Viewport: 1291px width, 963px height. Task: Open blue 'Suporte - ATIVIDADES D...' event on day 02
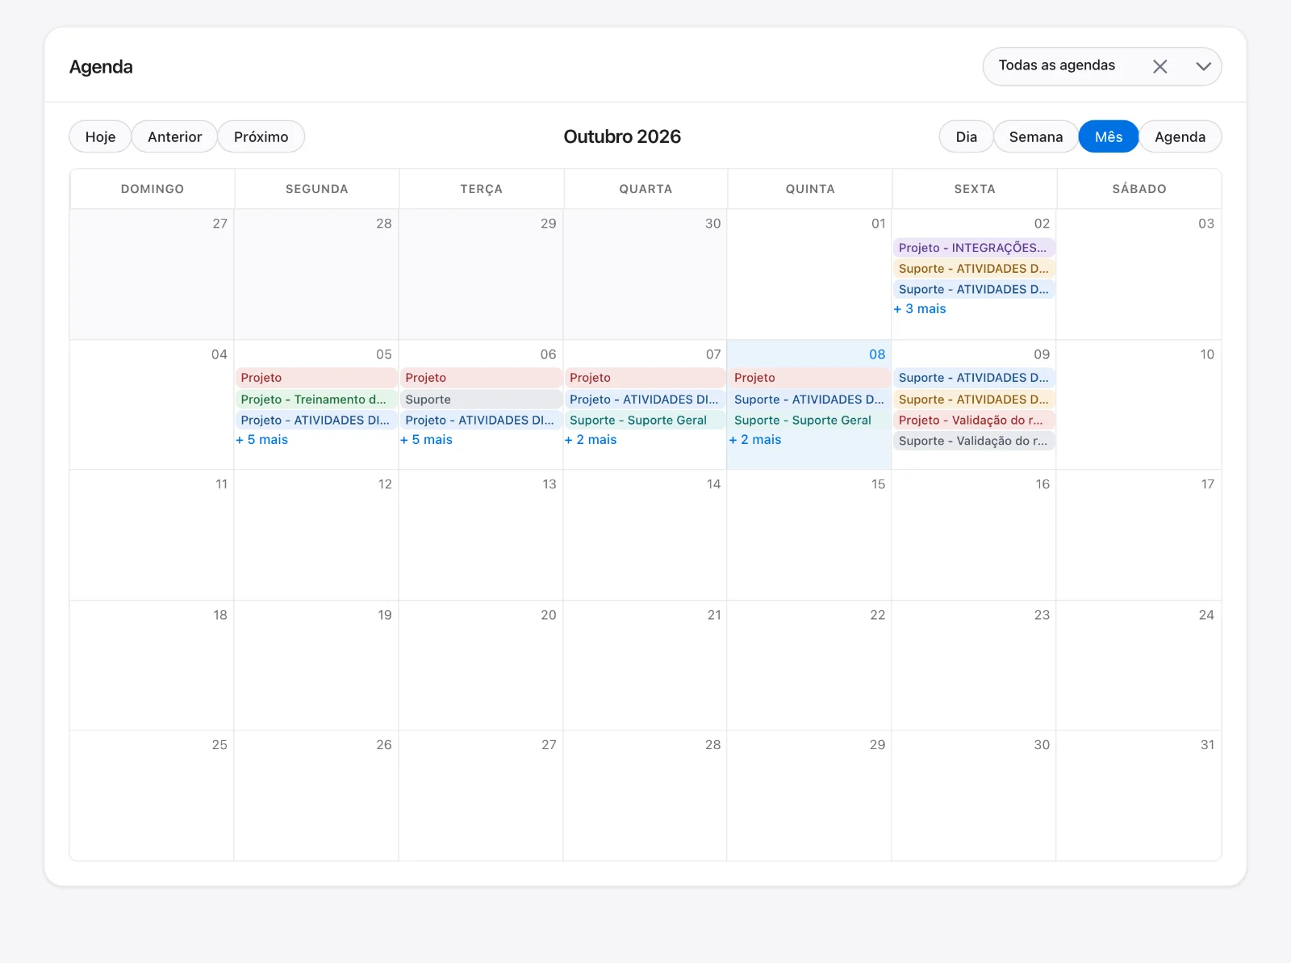coord(974,290)
